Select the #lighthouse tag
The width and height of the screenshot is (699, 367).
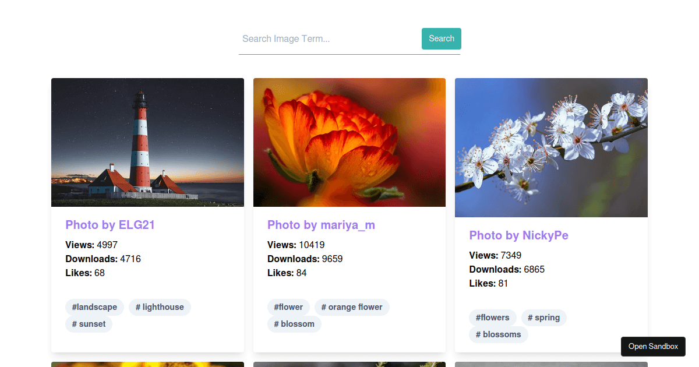point(160,307)
